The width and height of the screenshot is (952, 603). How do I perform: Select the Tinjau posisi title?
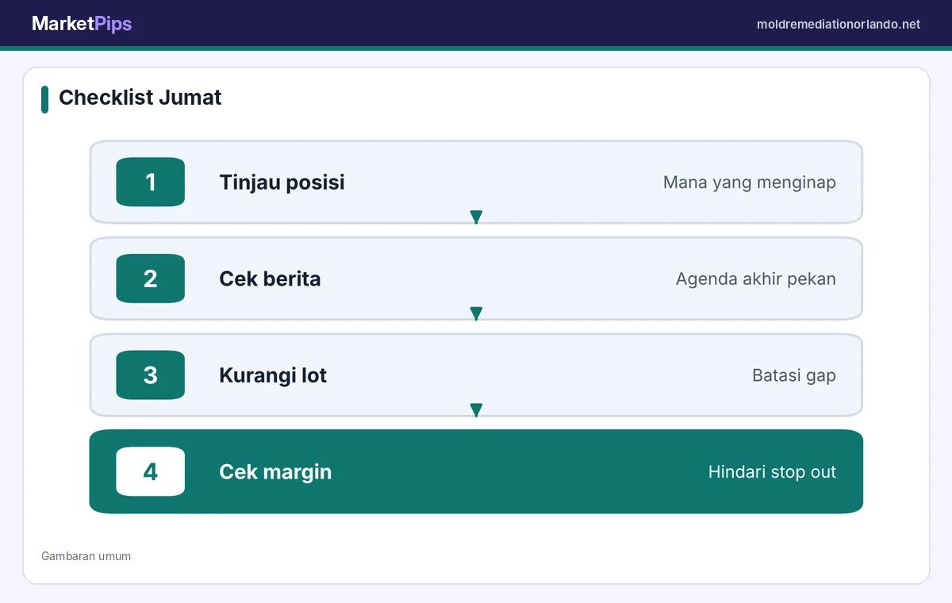click(x=282, y=182)
